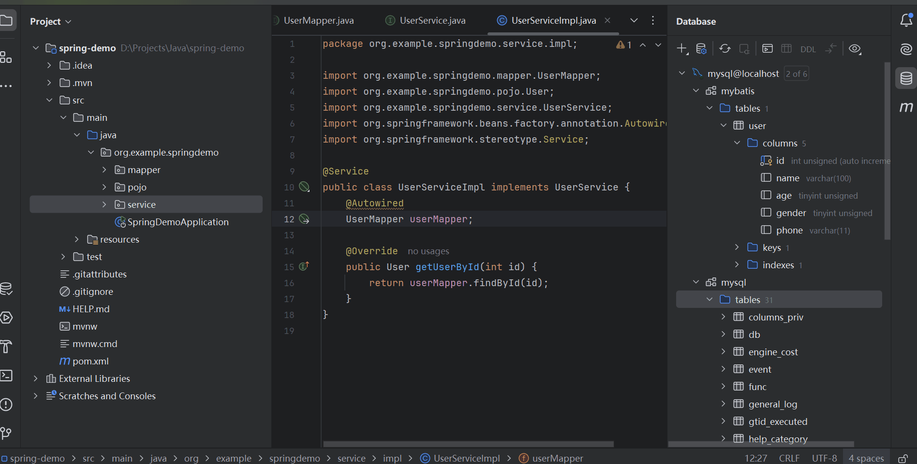This screenshot has height=464, width=917.
Task: Expand the pojo package
Action: (104, 187)
